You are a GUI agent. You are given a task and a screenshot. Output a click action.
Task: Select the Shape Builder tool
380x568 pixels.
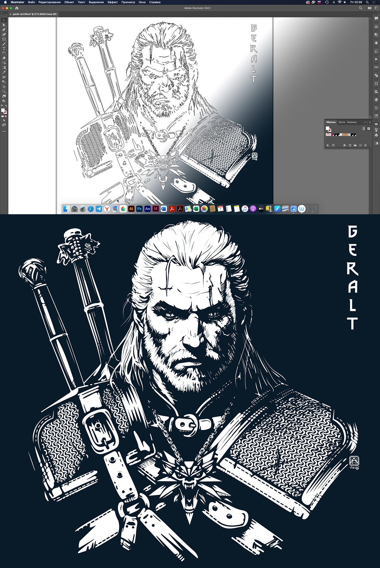pyautogui.click(x=4, y=63)
